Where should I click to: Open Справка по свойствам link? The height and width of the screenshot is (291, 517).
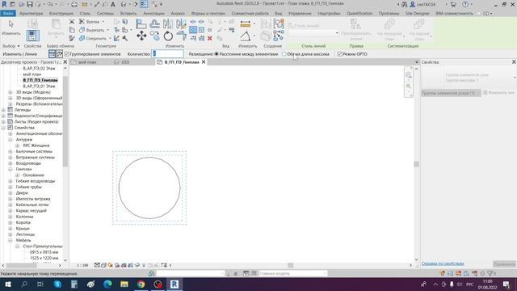click(443, 264)
